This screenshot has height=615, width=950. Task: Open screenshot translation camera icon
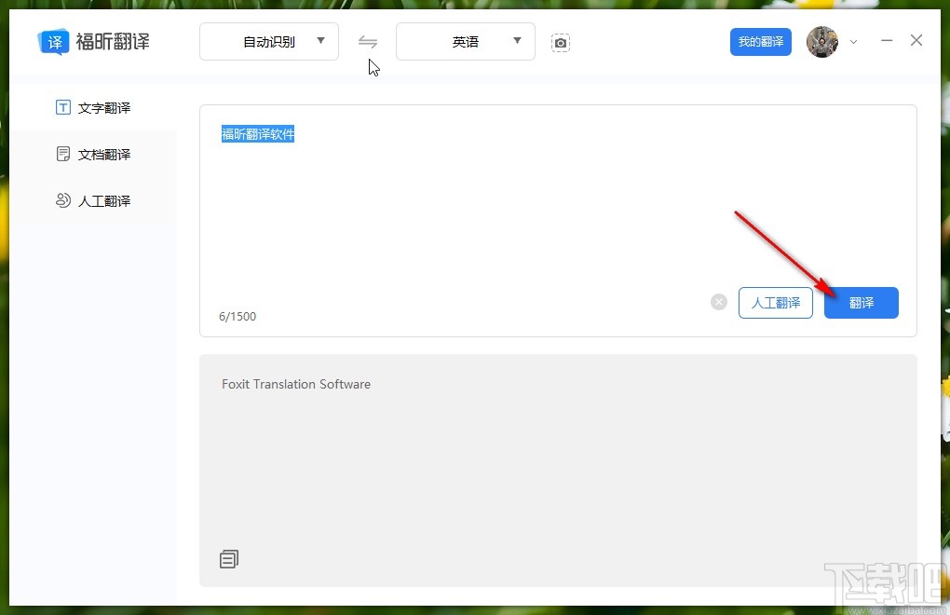(x=561, y=43)
